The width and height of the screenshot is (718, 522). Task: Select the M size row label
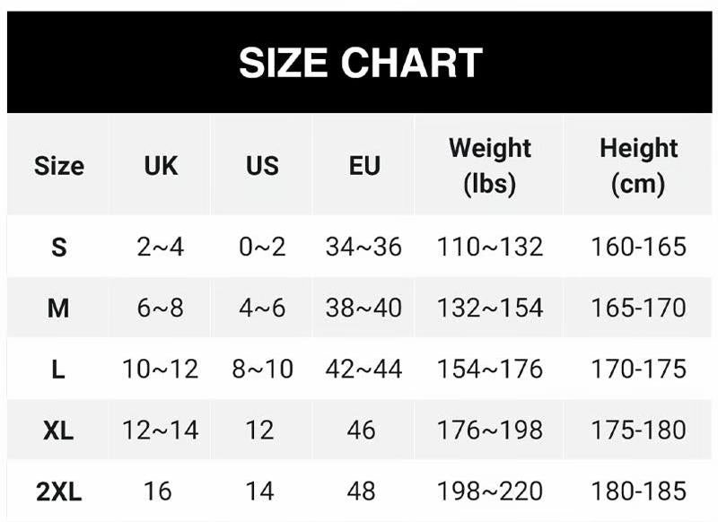(x=59, y=308)
